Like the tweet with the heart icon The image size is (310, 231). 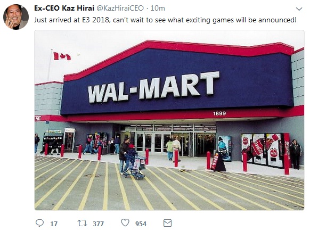click(x=125, y=222)
